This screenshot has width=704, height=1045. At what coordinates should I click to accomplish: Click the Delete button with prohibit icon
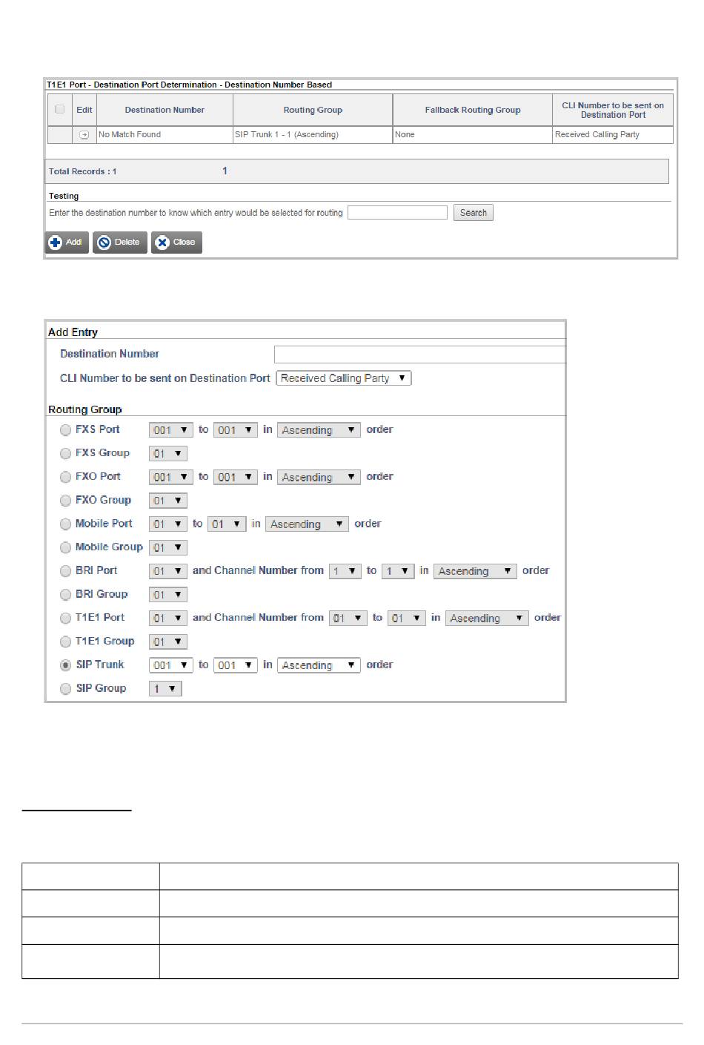coord(119,243)
